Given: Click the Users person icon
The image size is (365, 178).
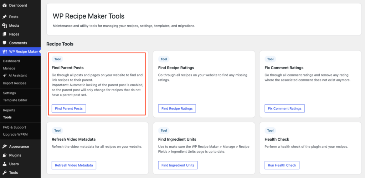Looking at the screenshot, I should pyautogui.click(x=4, y=164).
